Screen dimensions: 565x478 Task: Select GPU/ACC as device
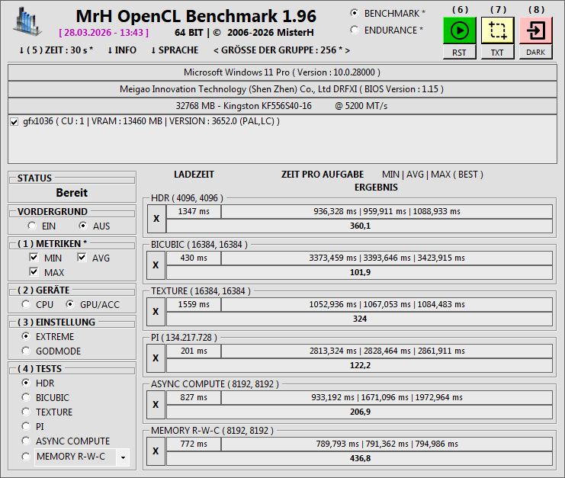click(70, 304)
